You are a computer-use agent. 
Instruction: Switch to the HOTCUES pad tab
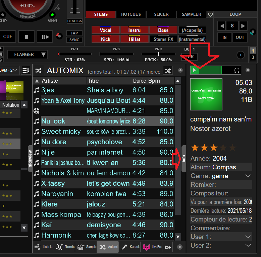[131, 14]
